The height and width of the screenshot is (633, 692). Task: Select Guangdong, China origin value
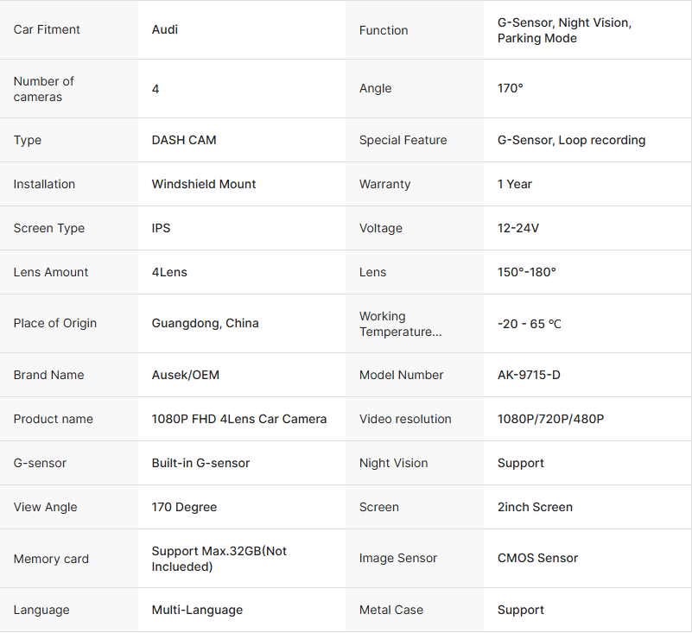206,323
